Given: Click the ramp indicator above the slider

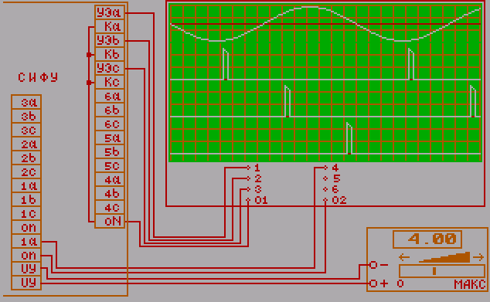Looking at the screenshot, I should [x=444, y=257].
